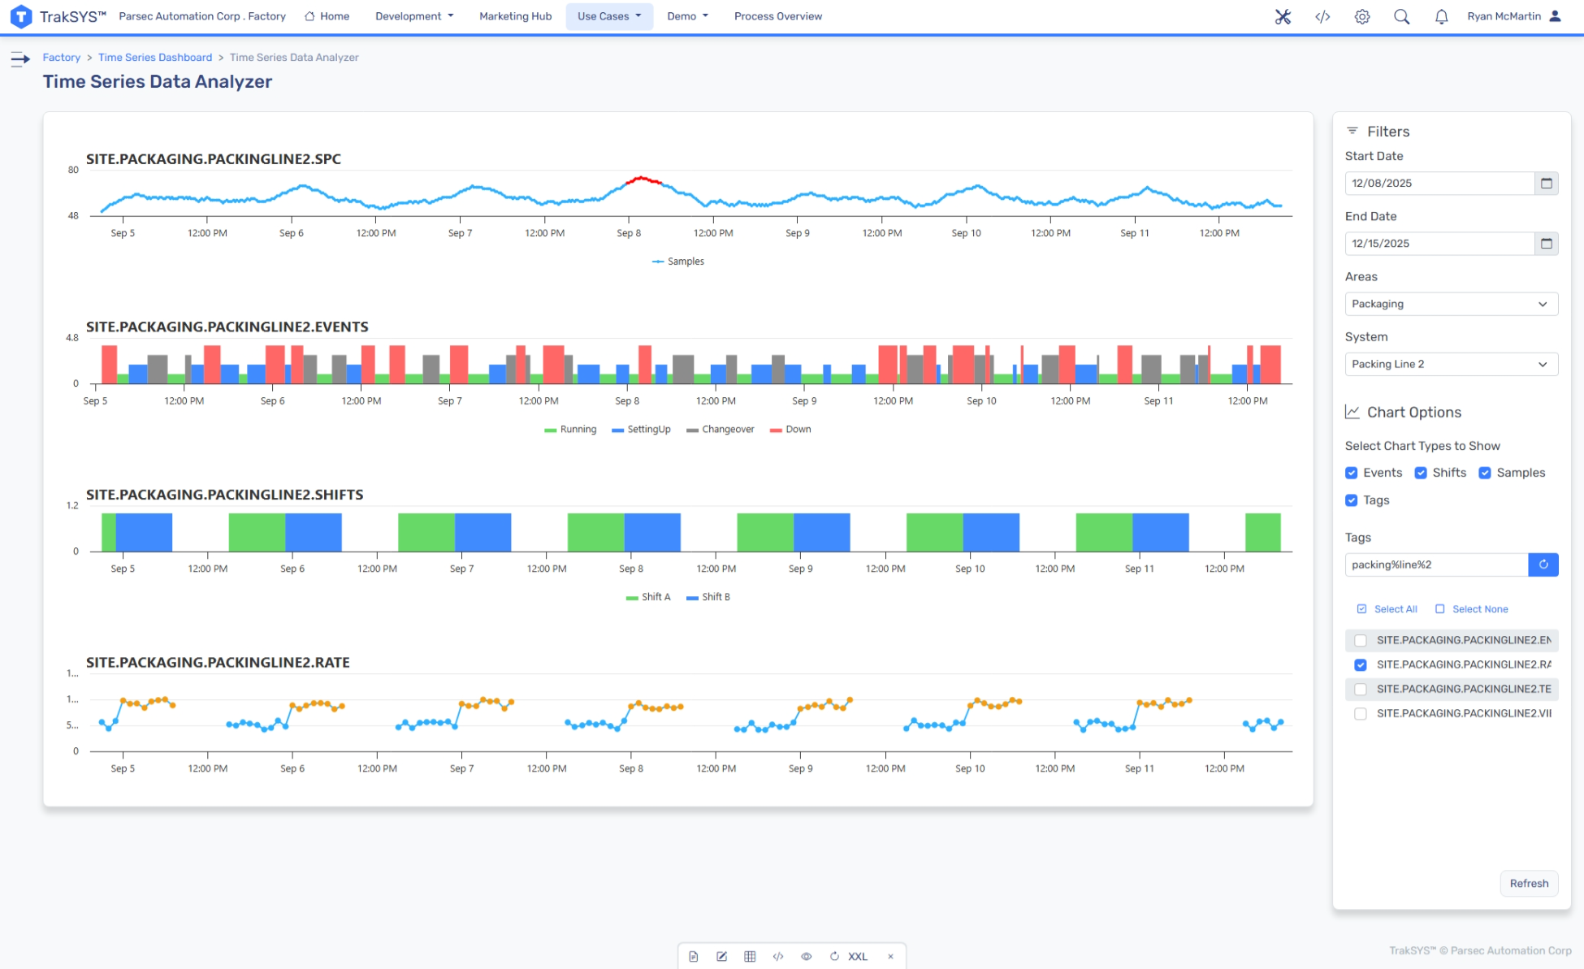The image size is (1584, 969).
Task: Open the Areas Packaging dropdown
Action: [1451, 304]
